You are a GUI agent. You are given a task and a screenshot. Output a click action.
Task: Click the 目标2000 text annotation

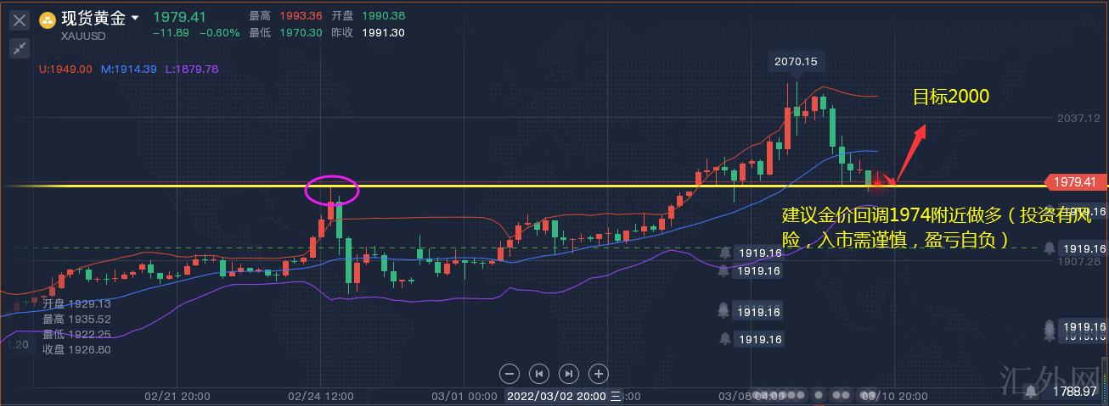pyautogui.click(x=950, y=97)
